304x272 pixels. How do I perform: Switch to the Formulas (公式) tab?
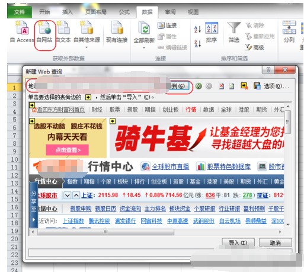click(x=124, y=12)
